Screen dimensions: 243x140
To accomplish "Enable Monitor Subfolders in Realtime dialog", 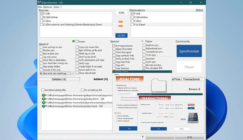I will click(117, 116).
